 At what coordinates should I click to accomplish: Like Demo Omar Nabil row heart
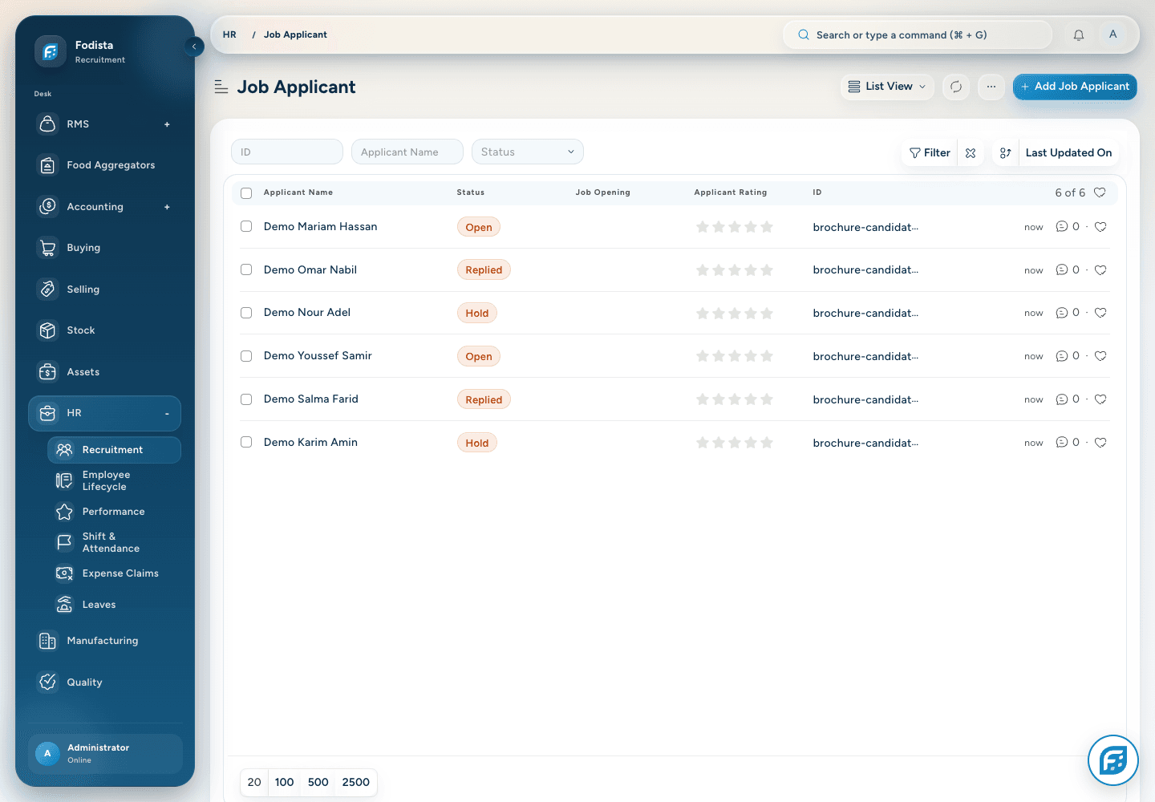click(x=1100, y=270)
